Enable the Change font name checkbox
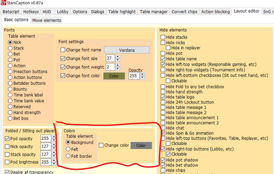Image resolution: width=274 pixels, height=174 pixels. 63,50
